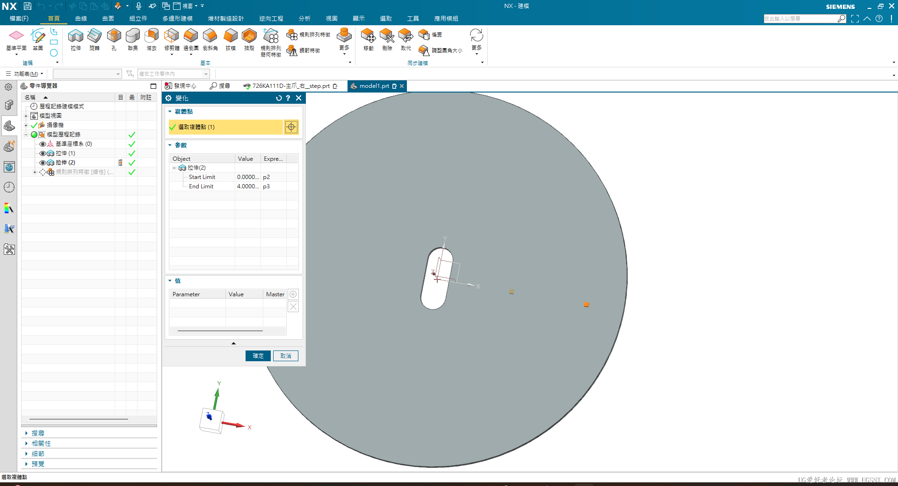This screenshot has width=898, height=486.
Task: Expand the 模型視圖 tree node
Action: [26, 116]
